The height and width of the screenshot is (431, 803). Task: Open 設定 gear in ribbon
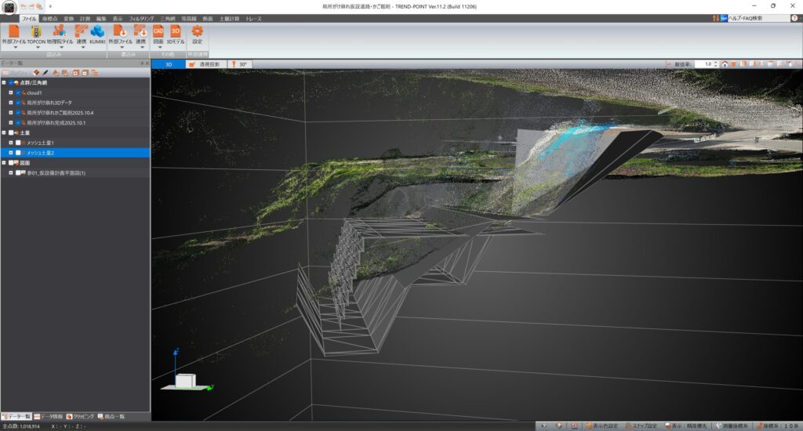197,31
